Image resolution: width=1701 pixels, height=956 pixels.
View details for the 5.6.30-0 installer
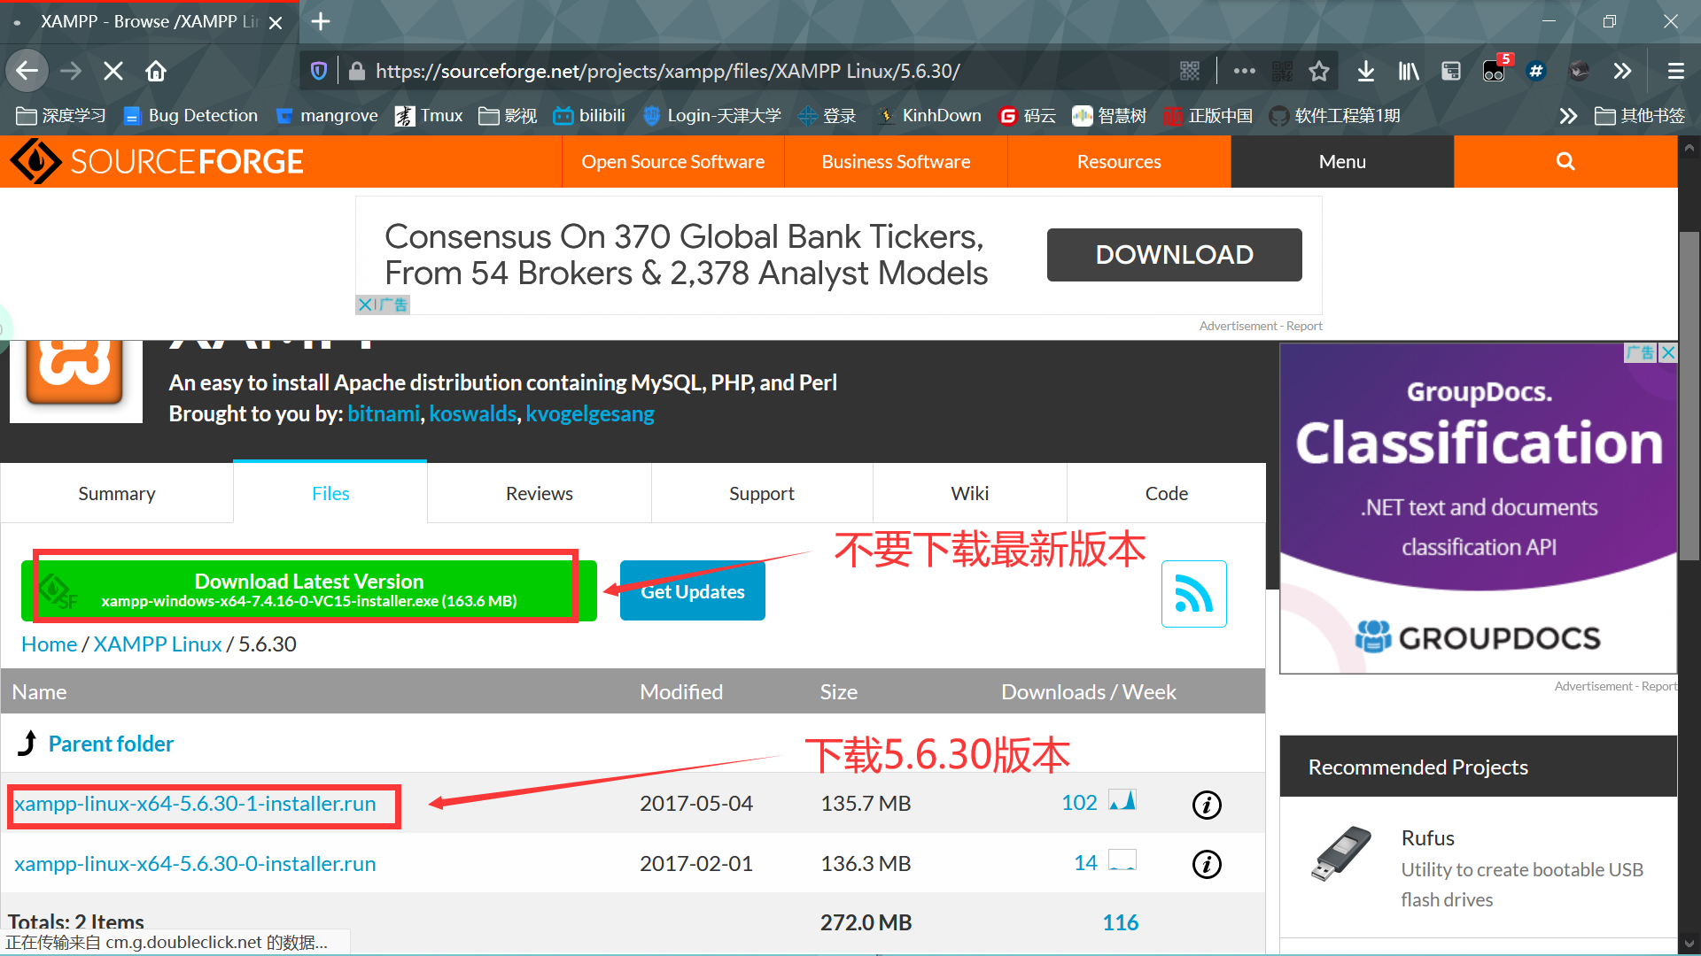click(x=1207, y=864)
